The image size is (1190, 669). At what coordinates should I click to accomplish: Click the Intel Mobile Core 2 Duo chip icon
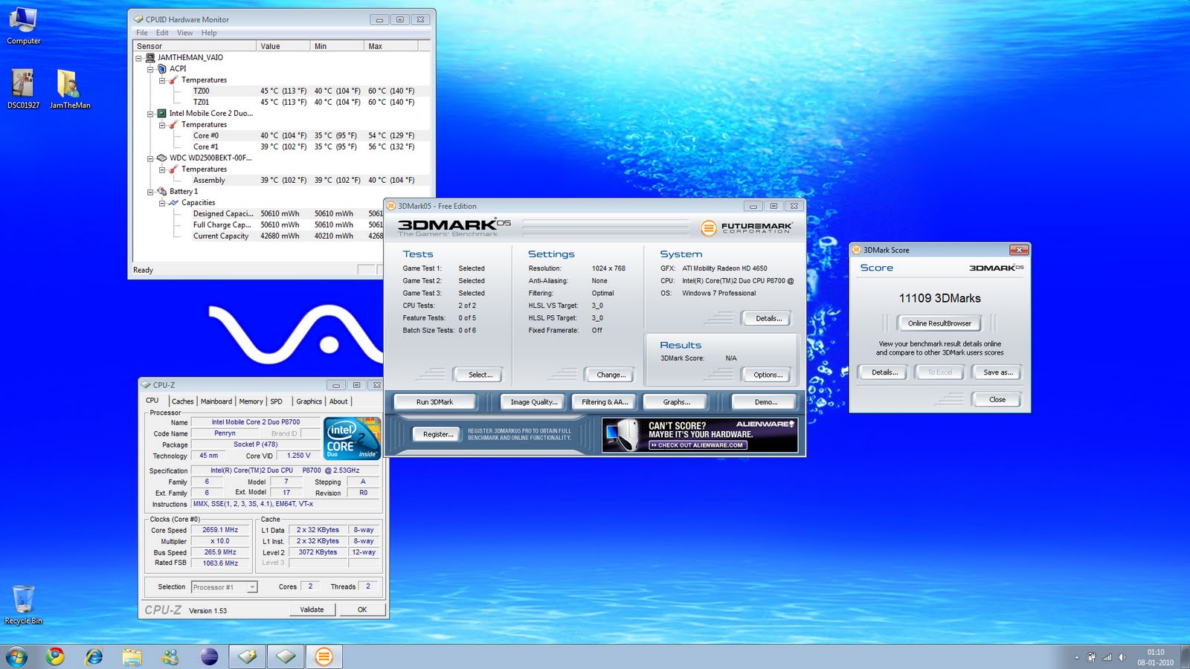click(x=162, y=113)
